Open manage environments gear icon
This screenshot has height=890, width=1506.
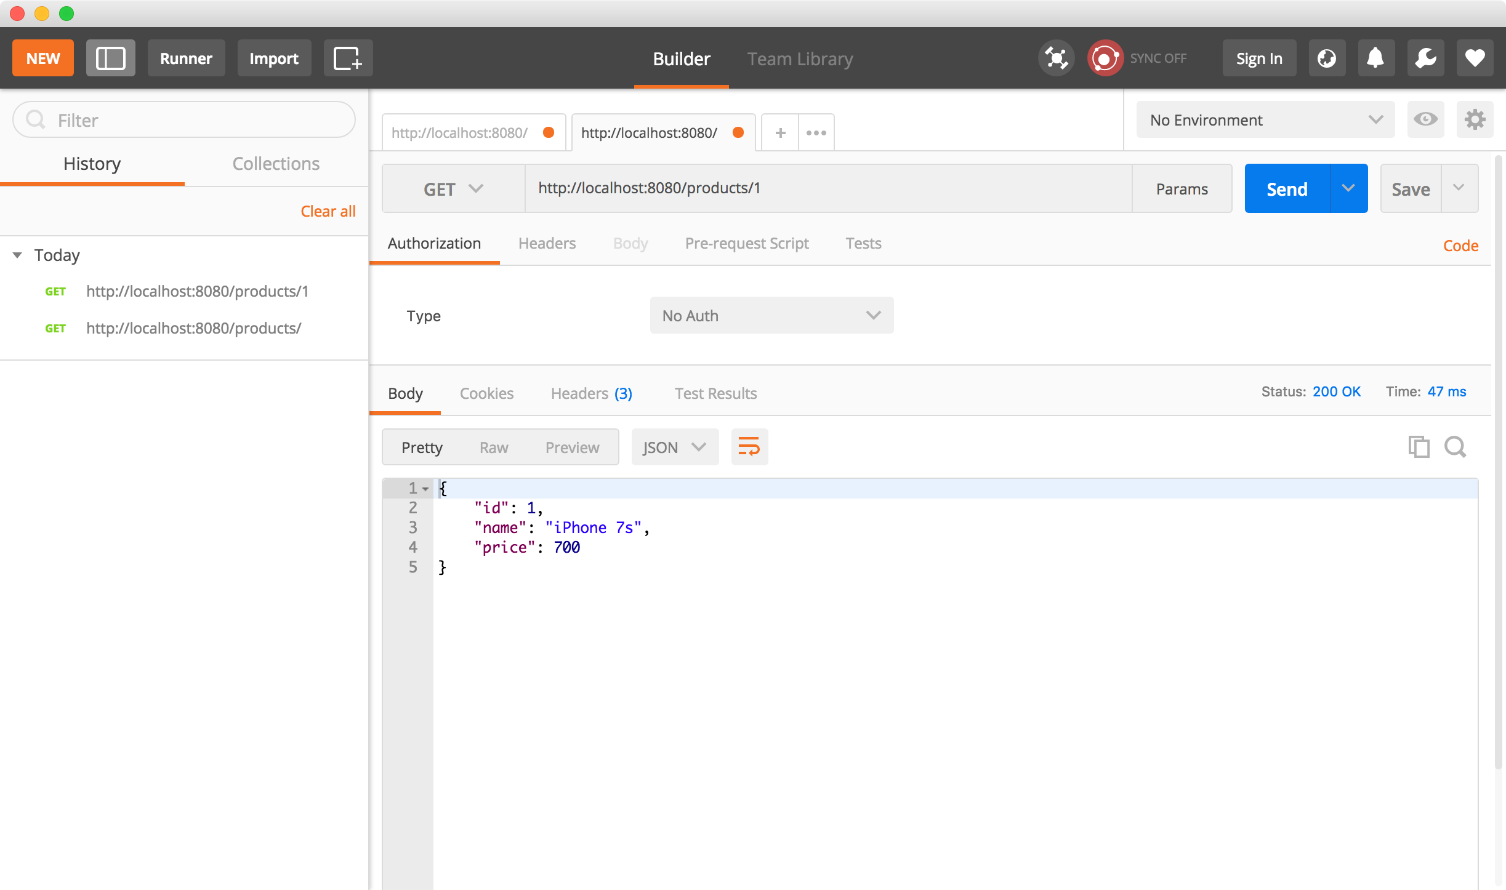pos(1475,119)
